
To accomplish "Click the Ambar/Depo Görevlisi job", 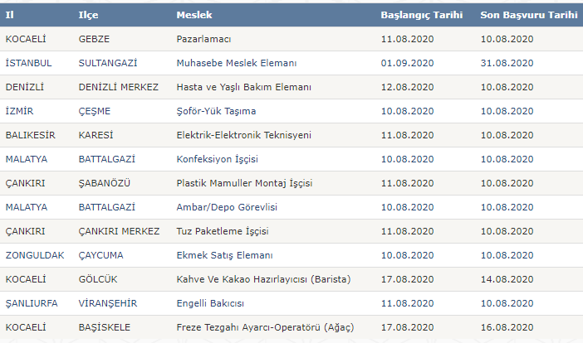I will pos(227,207).
